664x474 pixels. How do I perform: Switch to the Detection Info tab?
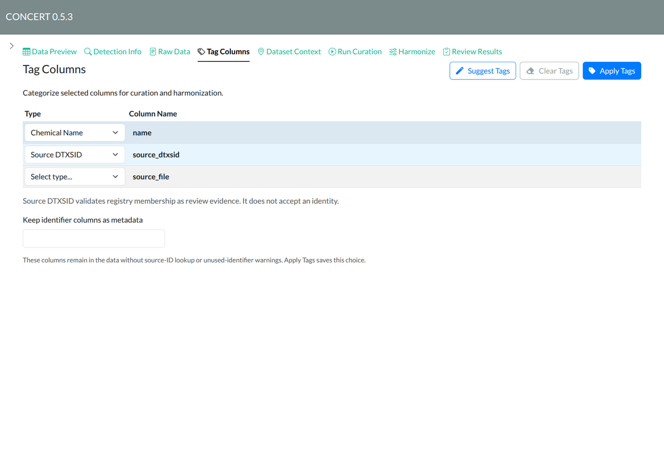[113, 51]
